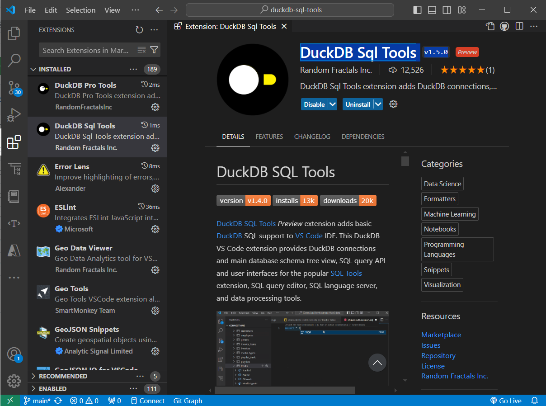Switch to the DEPENDENCIES tab
546x406 pixels.
pos(363,137)
